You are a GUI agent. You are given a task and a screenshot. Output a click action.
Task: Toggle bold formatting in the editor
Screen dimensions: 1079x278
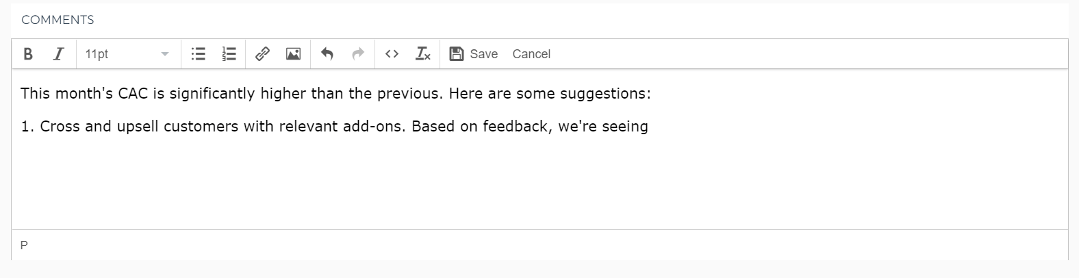click(28, 54)
